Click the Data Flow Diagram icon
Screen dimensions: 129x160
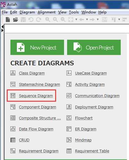[x=13, y=129]
